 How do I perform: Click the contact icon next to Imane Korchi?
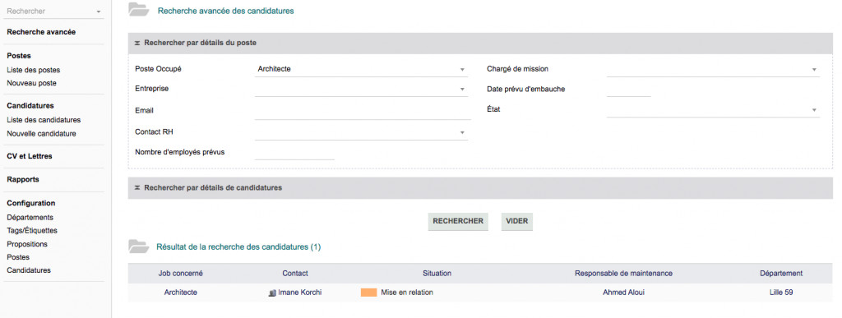[x=272, y=293]
